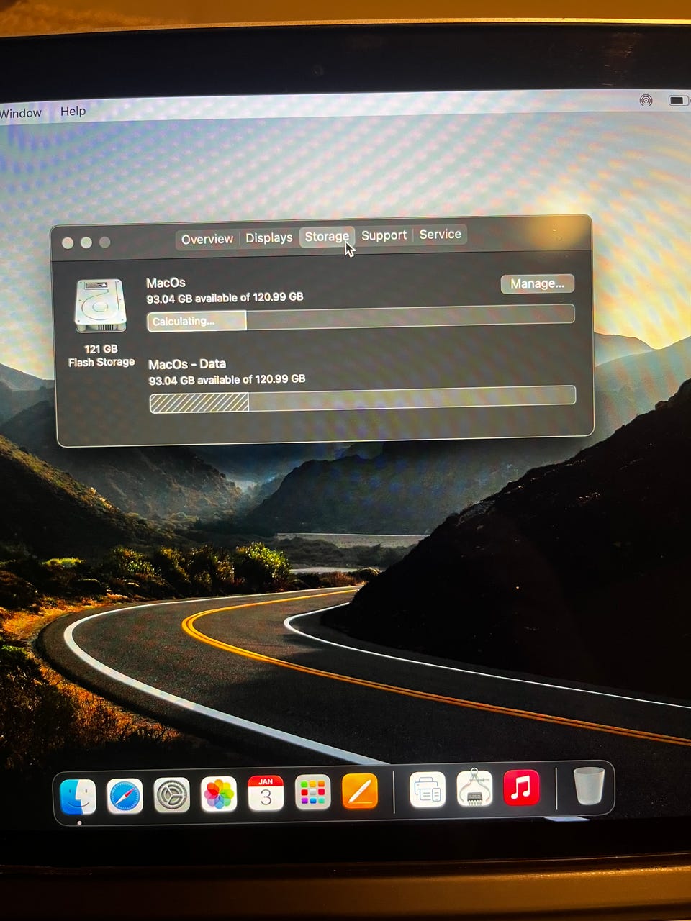This screenshot has height=921, width=691.
Task: Click the 121 GB Flash Storage label
Action: pos(101,355)
